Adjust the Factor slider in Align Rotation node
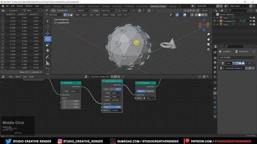257x144 pixels. [x=112, y=107]
